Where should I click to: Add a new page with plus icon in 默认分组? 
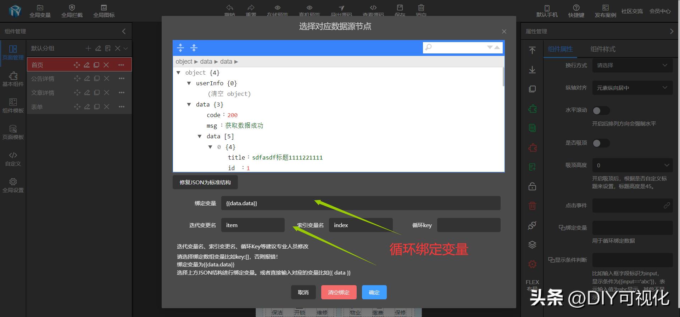coord(88,48)
